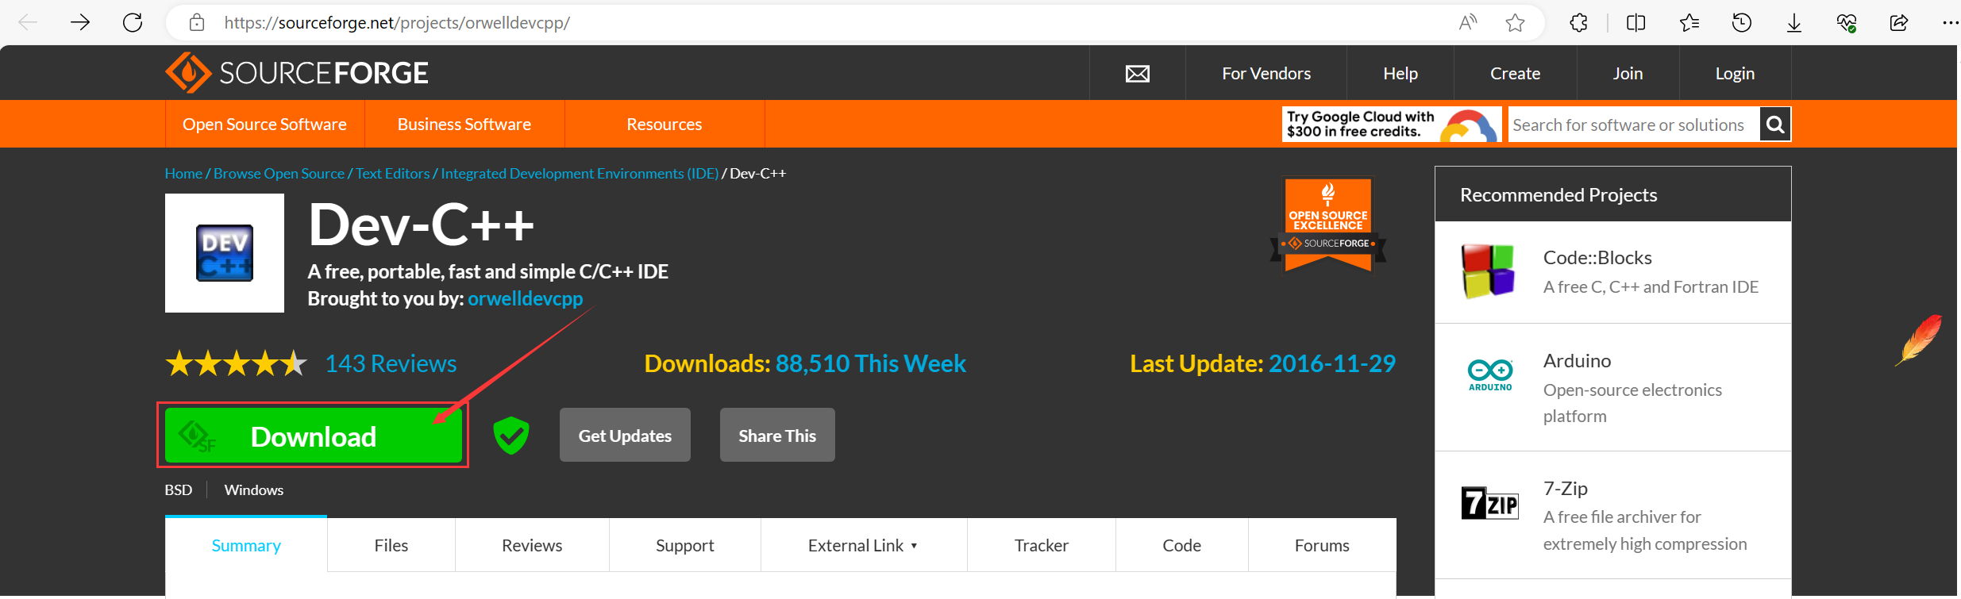The image size is (1961, 599).
Task: Open the Resources menu
Action: coord(665,124)
